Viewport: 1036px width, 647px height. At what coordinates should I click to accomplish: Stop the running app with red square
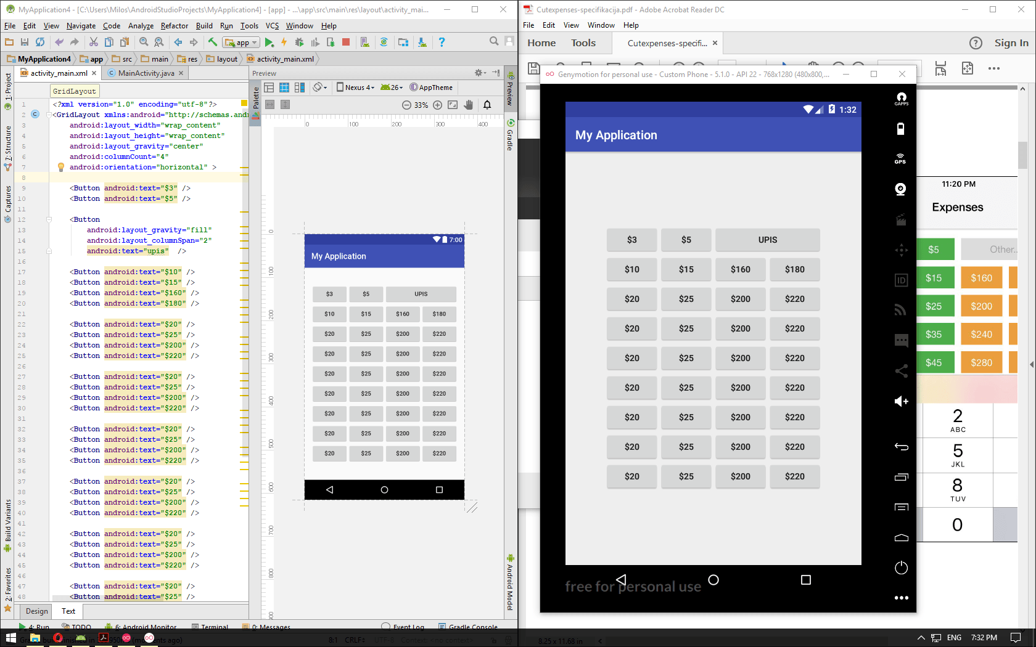346,43
